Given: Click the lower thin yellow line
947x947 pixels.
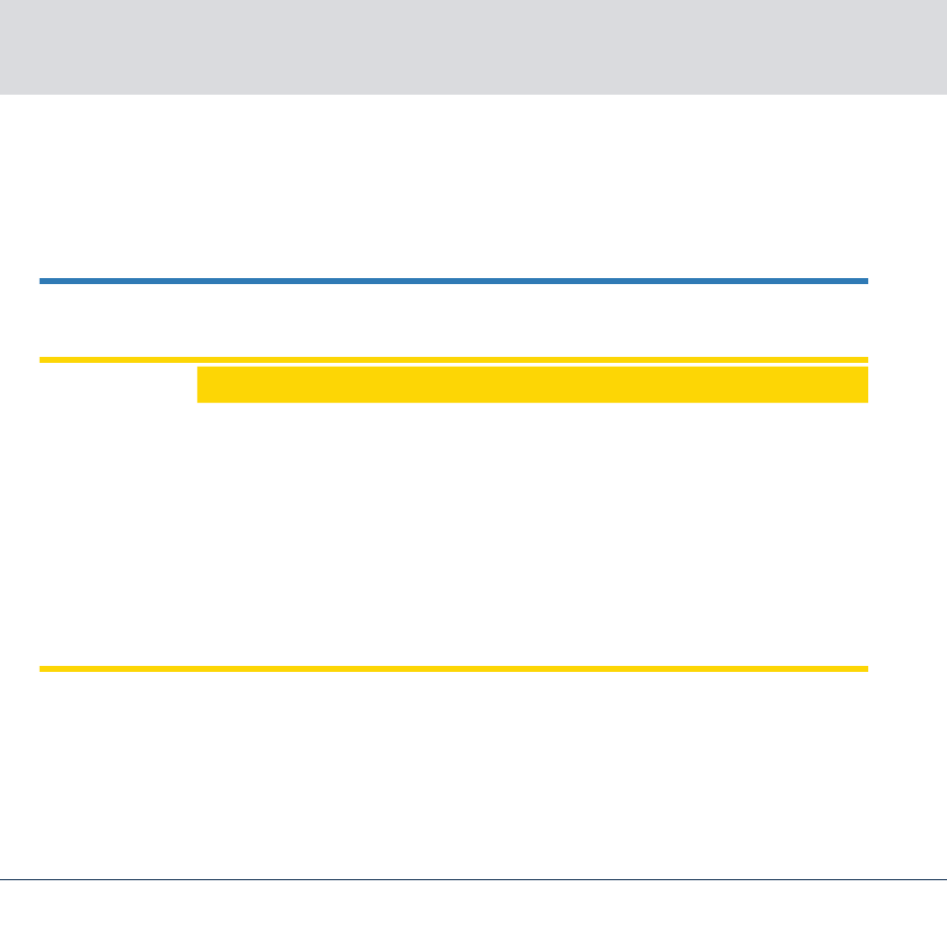Looking at the screenshot, I should point(454,669).
